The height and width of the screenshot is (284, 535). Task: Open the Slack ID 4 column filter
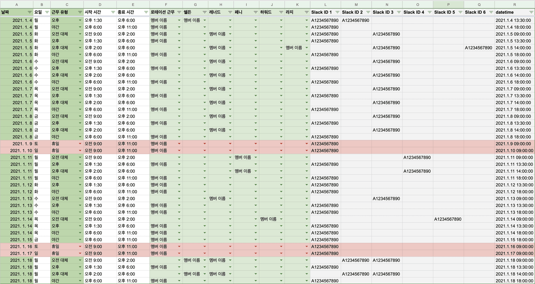pos(429,12)
